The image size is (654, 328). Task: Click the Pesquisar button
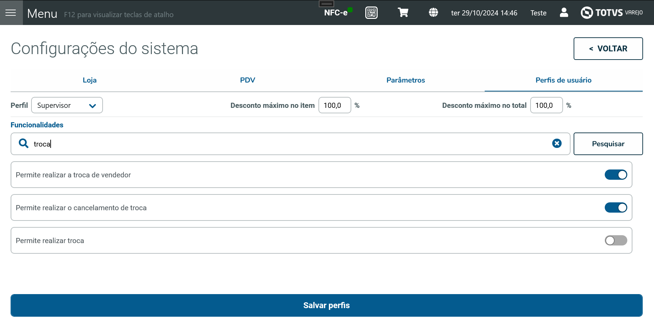608,144
